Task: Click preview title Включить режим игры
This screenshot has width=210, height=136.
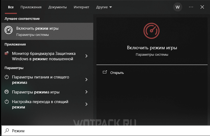Action: (152, 48)
